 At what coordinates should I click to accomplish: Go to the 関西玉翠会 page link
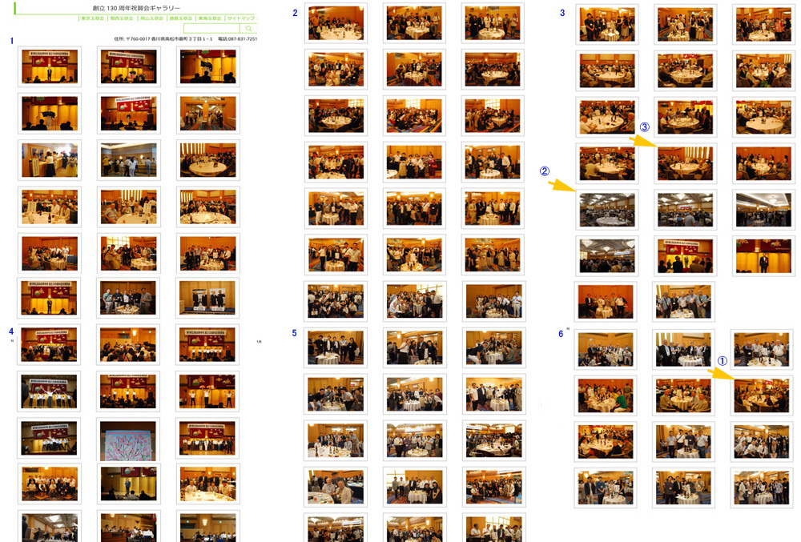(x=123, y=18)
